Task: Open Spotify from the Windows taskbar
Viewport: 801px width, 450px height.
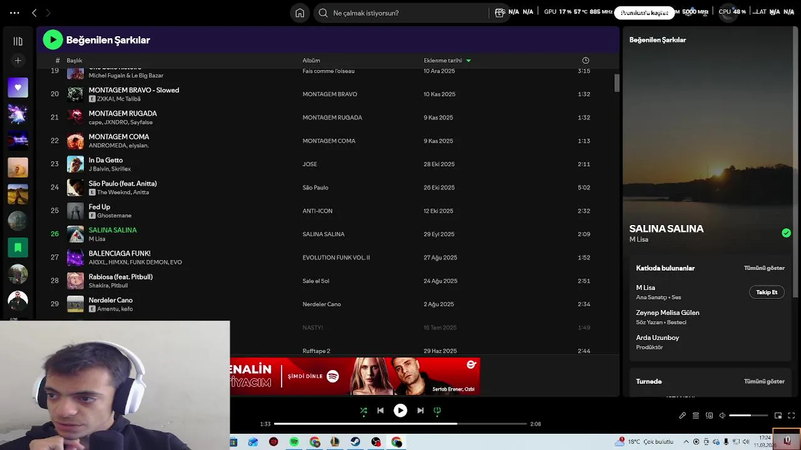Action: pyautogui.click(x=294, y=442)
